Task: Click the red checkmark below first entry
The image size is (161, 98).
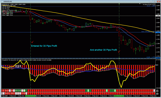Action: (x=32, y=42)
